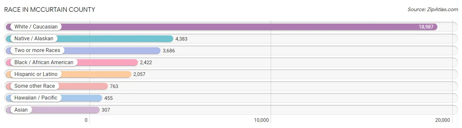Click the Race in McCurtain County title
This screenshot has width=462, height=128.
point(50,9)
